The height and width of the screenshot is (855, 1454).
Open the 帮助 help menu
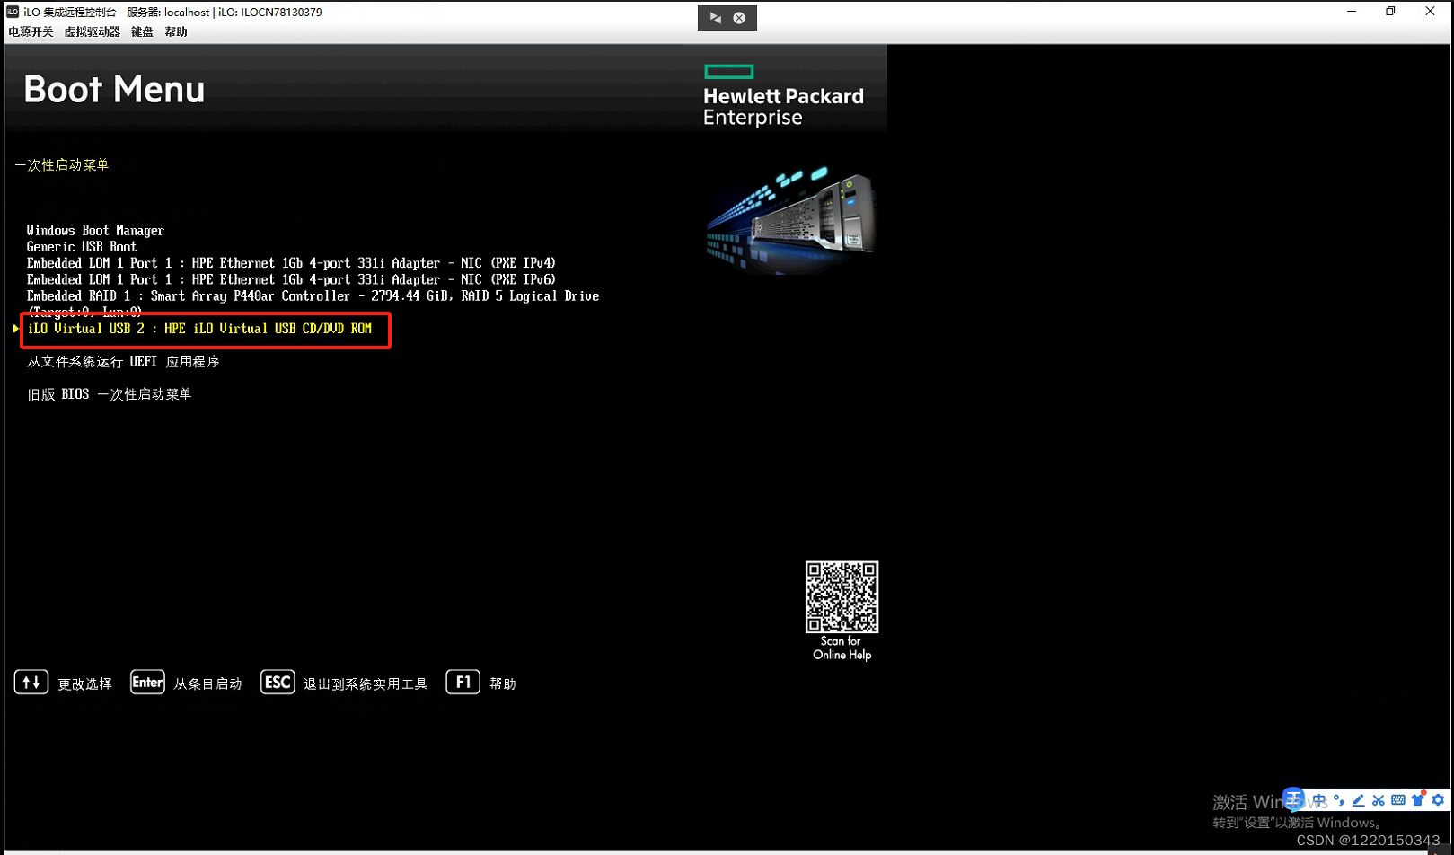(176, 31)
